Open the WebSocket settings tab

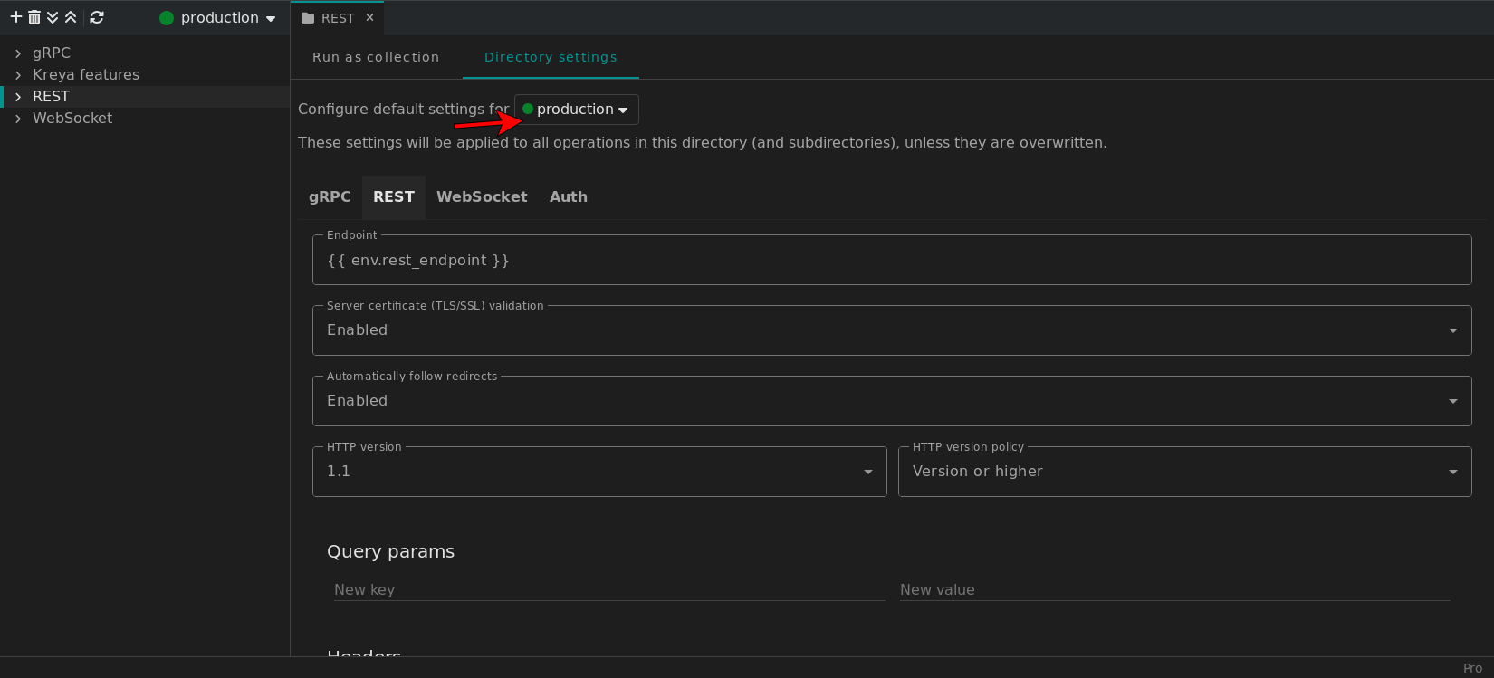coord(482,197)
